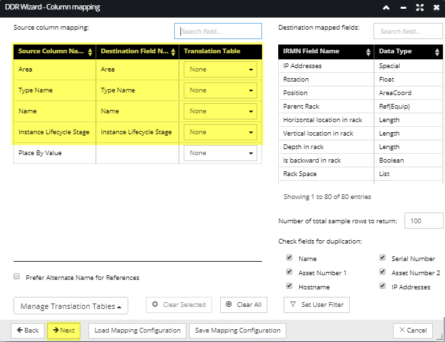Focus the source column search field
The height and width of the screenshot is (342, 445).
[218, 31]
